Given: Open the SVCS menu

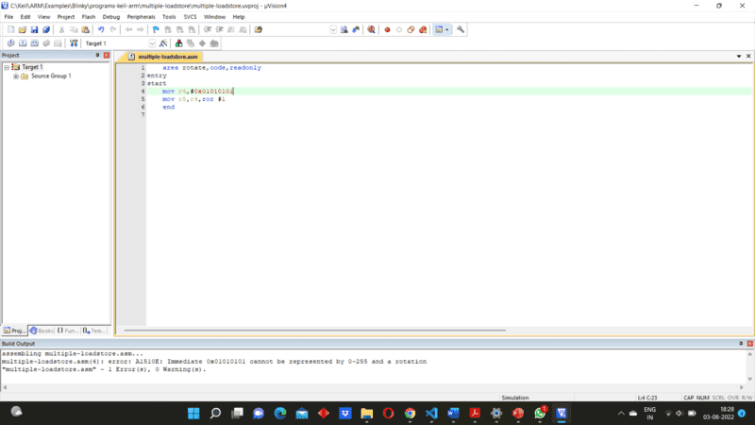Looking at the screenshot, I should click(191, 17).
